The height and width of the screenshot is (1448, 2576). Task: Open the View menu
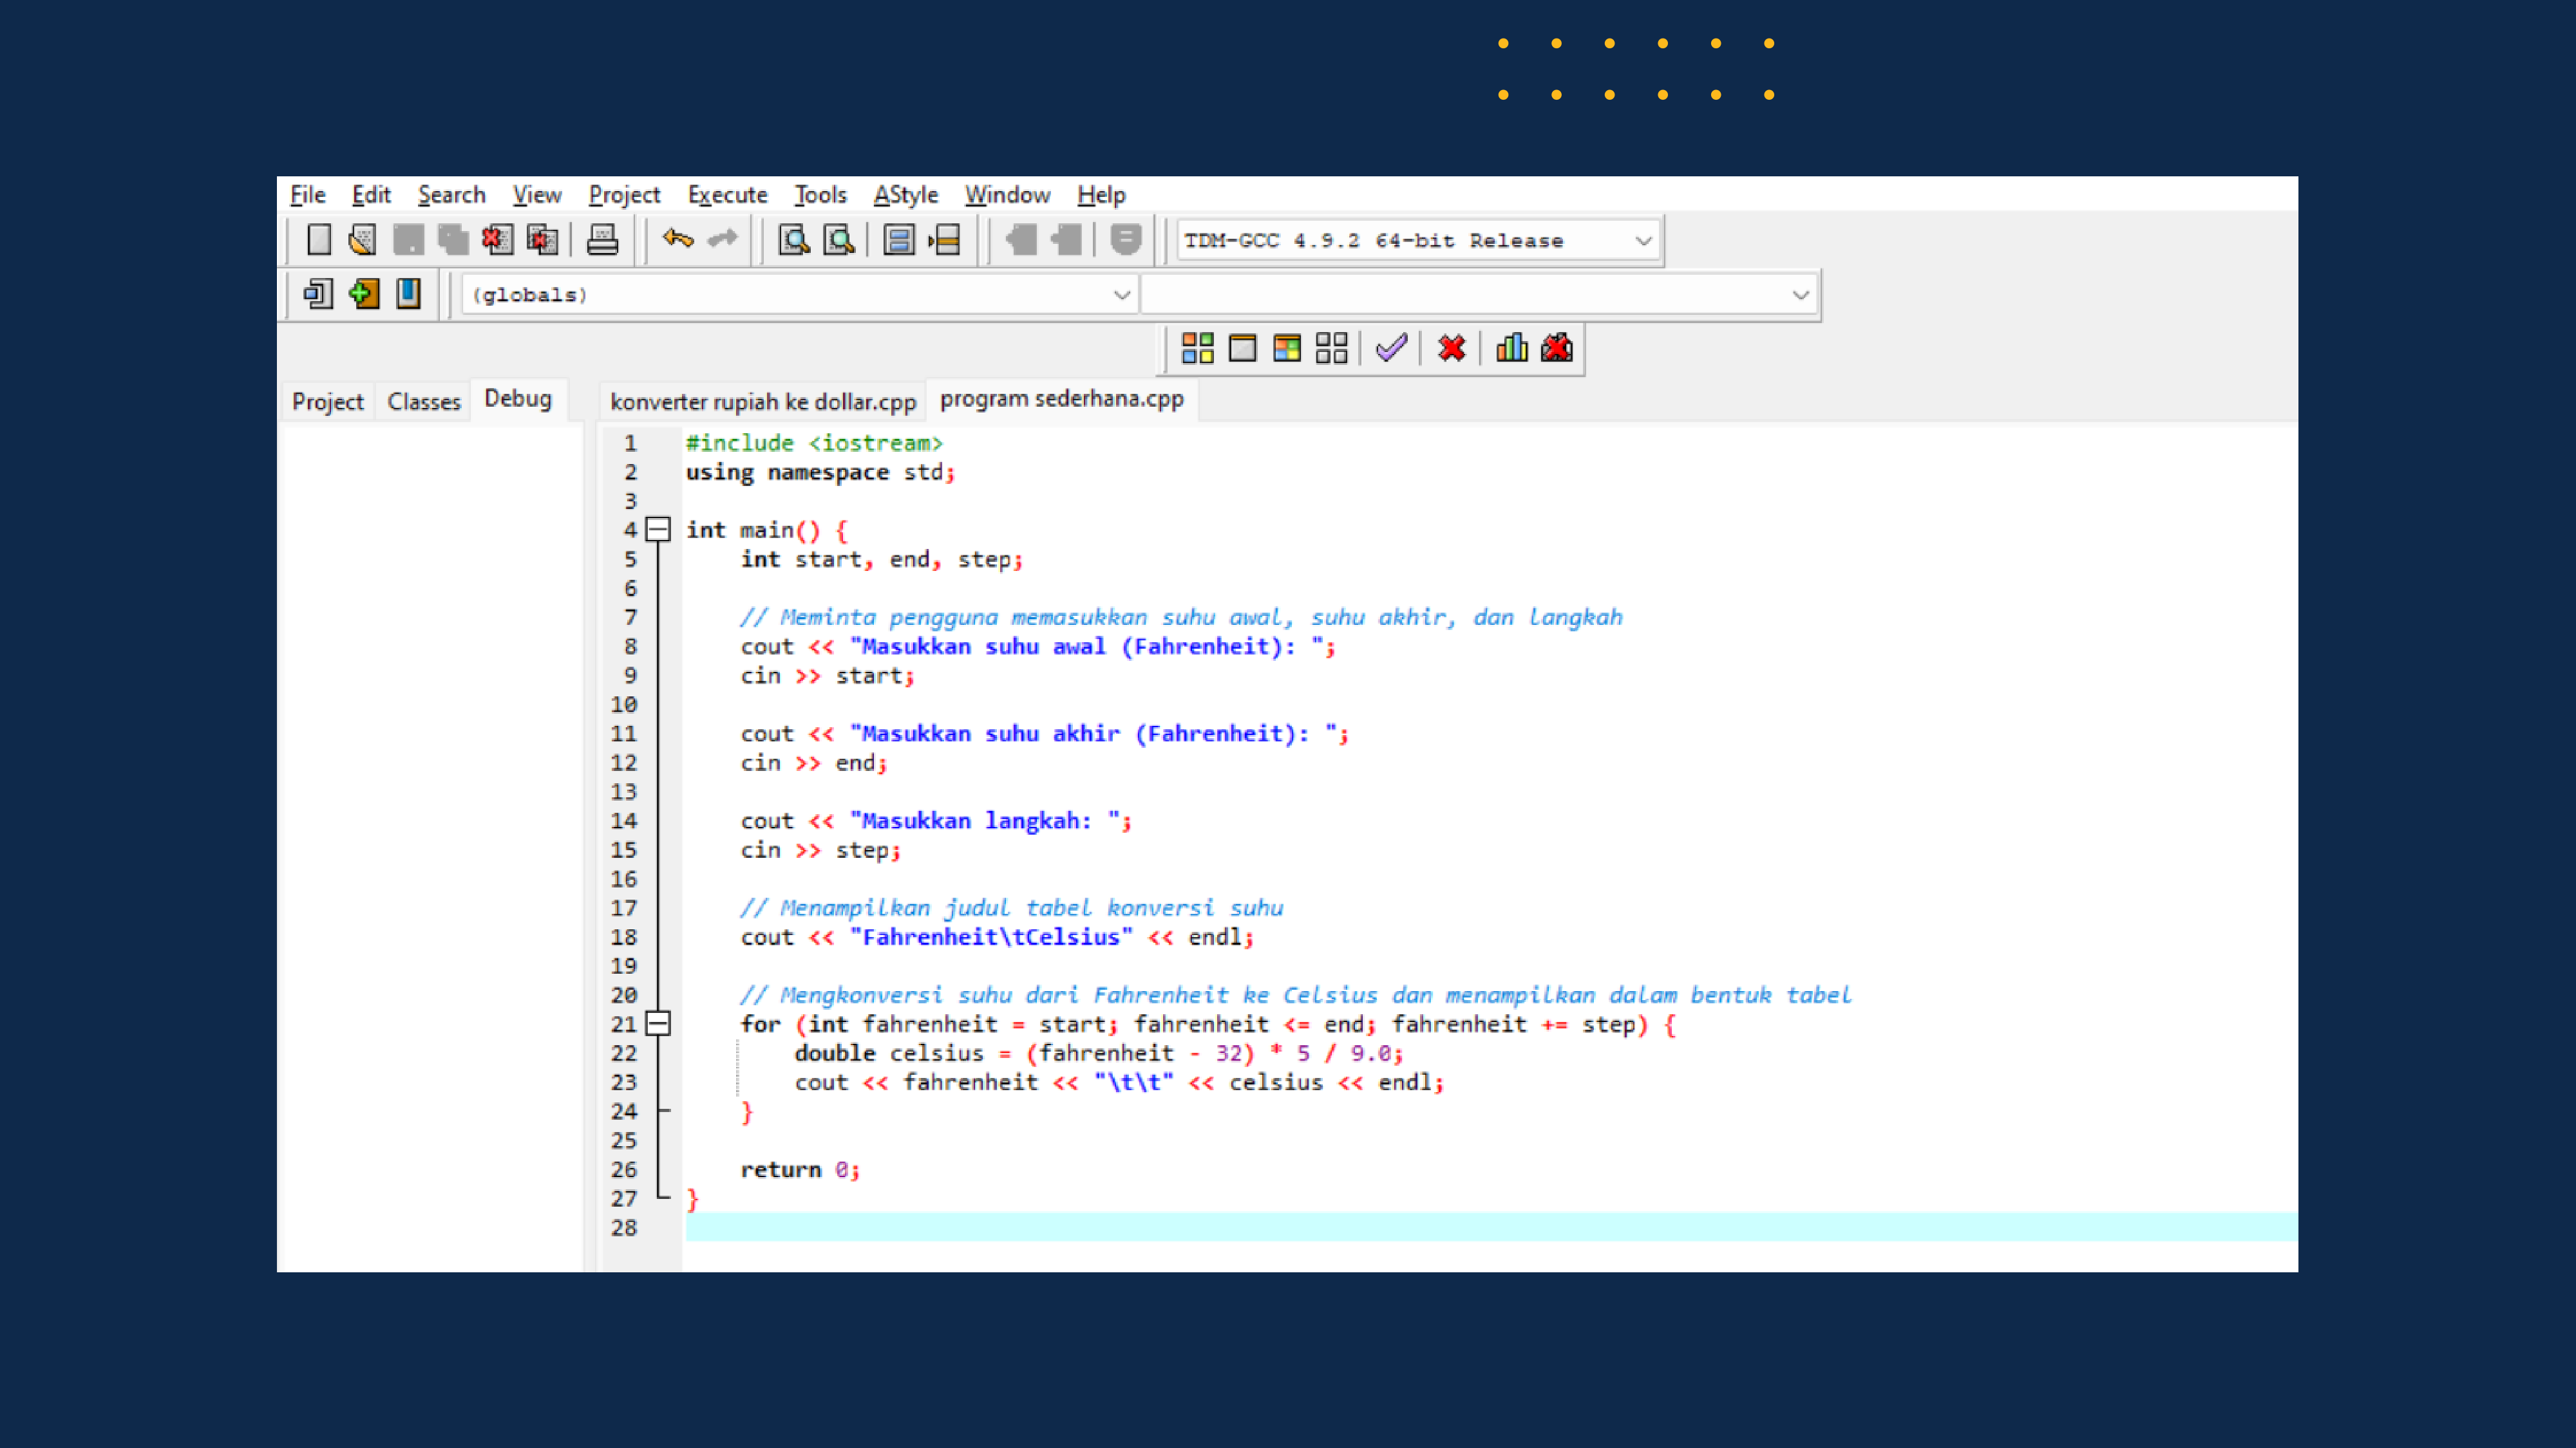tap(537, 195)
